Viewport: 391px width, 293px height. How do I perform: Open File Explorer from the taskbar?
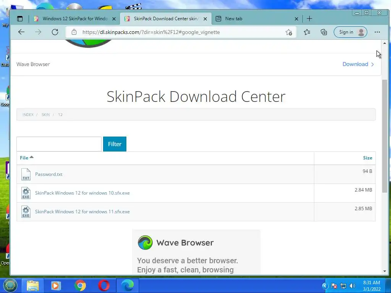coord(33,285)
